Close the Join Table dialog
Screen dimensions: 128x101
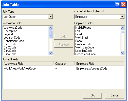coord(123,5)
